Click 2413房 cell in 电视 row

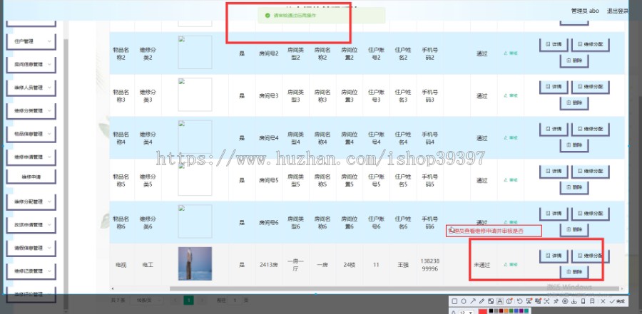tap(268, 265)
